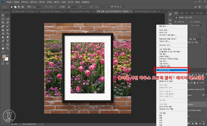Image resolution: width=207 pixels, height=126 pixels.
Task: Select the Crop tool
Action: pos(3,22)
